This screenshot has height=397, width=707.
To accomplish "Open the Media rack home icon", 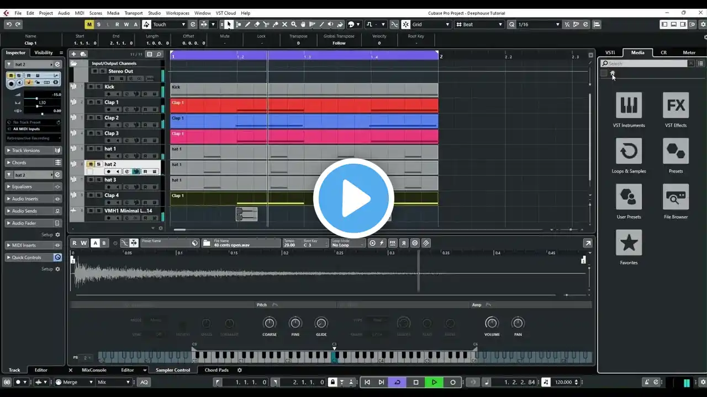I will [613, 73].
